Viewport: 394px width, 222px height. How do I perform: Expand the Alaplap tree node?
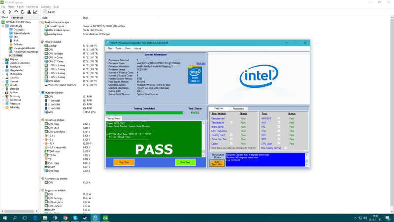pos(3,59)
